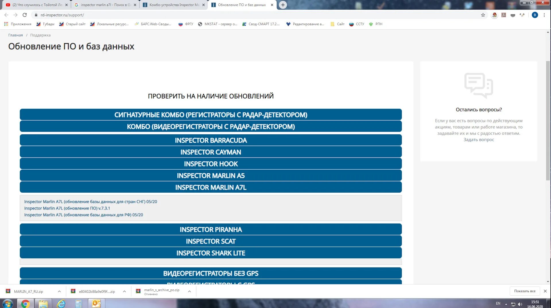Viewport: 551px width, 308px height.
Task: Open Старый сайт bookmark
Action: click(x=72, y=24)
